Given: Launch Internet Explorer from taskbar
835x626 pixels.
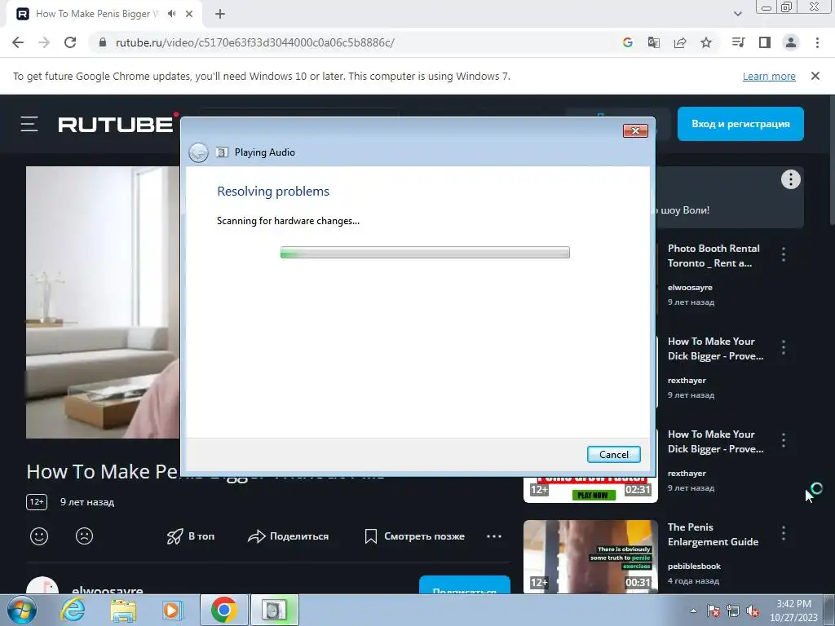Looking at the screenshot, I should 73,610.
